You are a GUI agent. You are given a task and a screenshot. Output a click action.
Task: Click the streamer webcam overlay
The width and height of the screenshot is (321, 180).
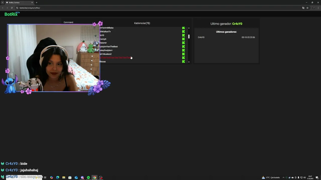pos(54,58)
